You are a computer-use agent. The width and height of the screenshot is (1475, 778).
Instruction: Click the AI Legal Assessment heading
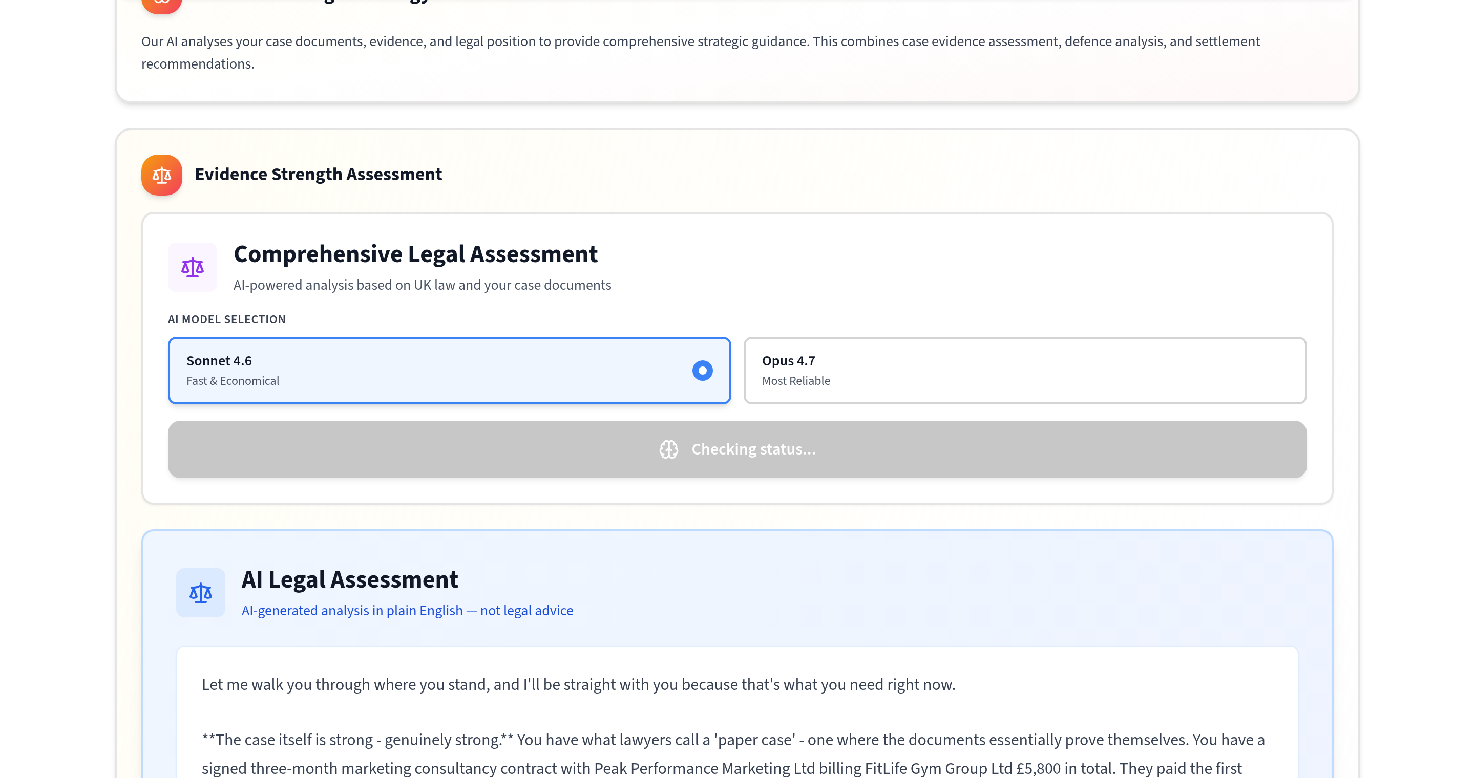point(350,579)
